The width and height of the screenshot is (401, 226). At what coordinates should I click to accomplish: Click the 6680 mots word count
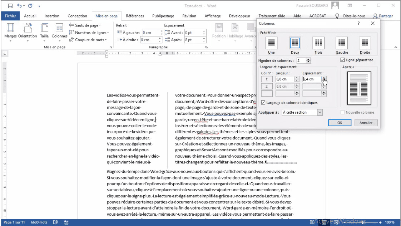pos(39,222)
